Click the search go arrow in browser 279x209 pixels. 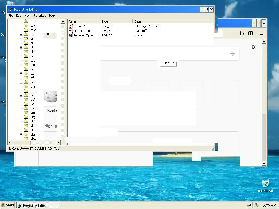coord(232,54)
